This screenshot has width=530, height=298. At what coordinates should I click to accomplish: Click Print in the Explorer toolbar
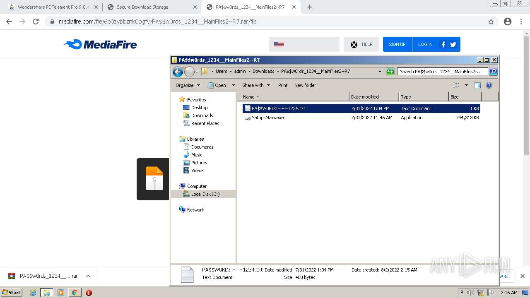point(283,85)
